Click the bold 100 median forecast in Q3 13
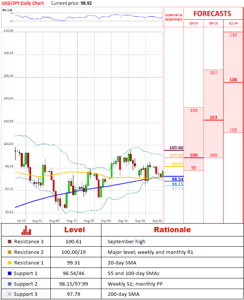Viewport: 244px width, 300px height. [x=193, y=155]
